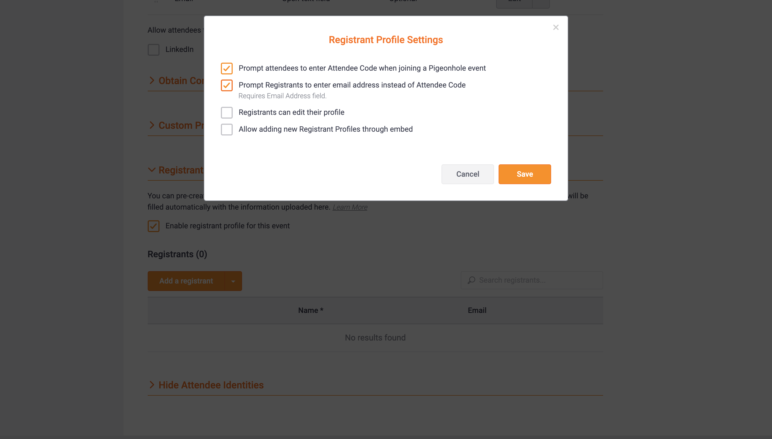The height and width of the screenshot is (439, 772).
Task: Open the Add a registrant dropdown arrow
Action: point(233,281)
